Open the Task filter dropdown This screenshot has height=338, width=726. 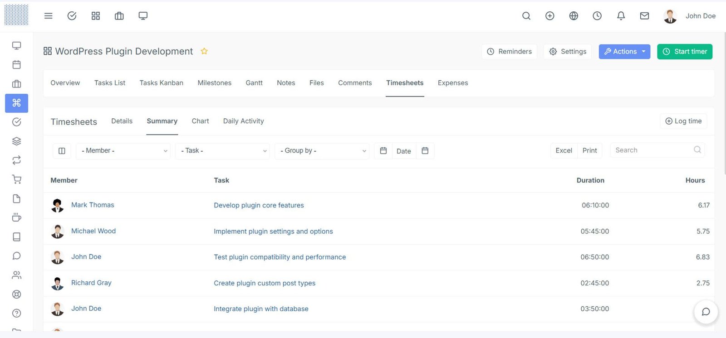[x=222, y=151]
